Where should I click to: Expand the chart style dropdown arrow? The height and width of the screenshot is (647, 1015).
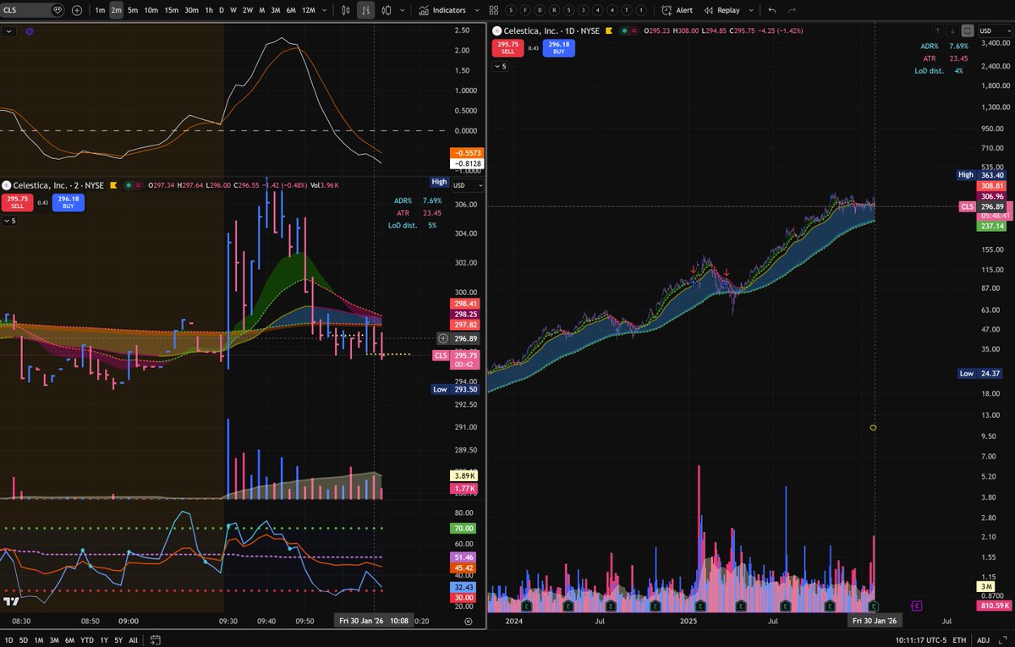point(402,10)
